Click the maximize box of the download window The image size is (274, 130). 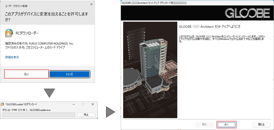(83, 104)
